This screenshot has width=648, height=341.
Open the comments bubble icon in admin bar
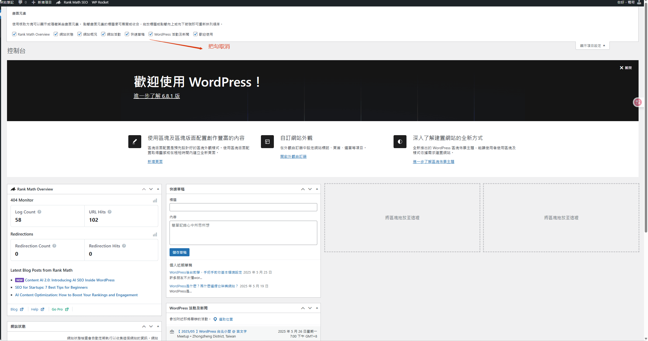pyautogui.click(x=20, y=2)
